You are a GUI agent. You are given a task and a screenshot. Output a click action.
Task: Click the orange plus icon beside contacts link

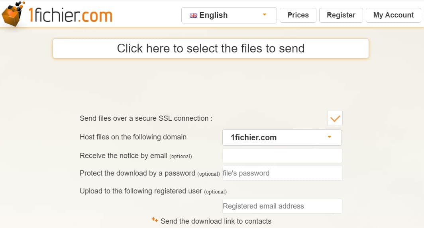155,220
